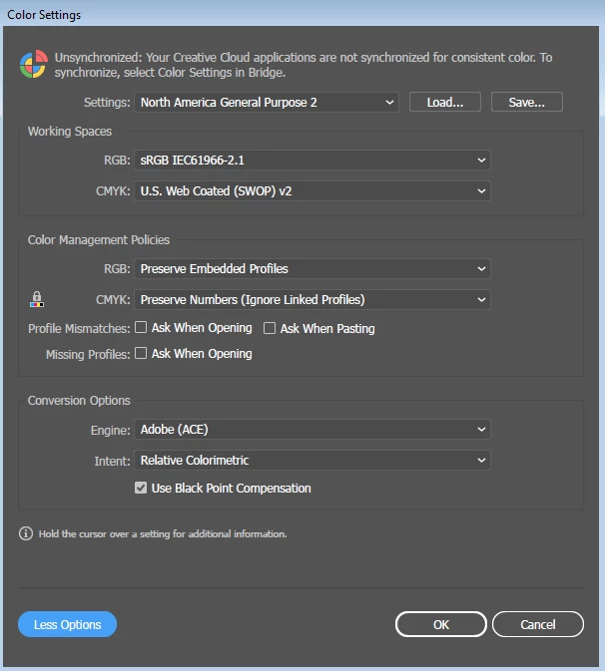
Task: Uncheck Use Black Point Compensation
Action: tap(141, 488)
